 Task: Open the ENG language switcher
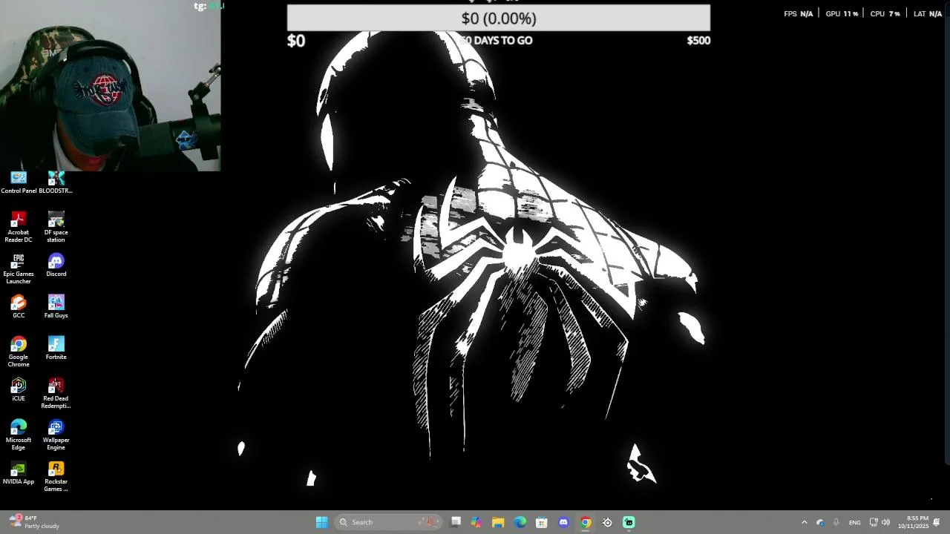click(855, 522)
